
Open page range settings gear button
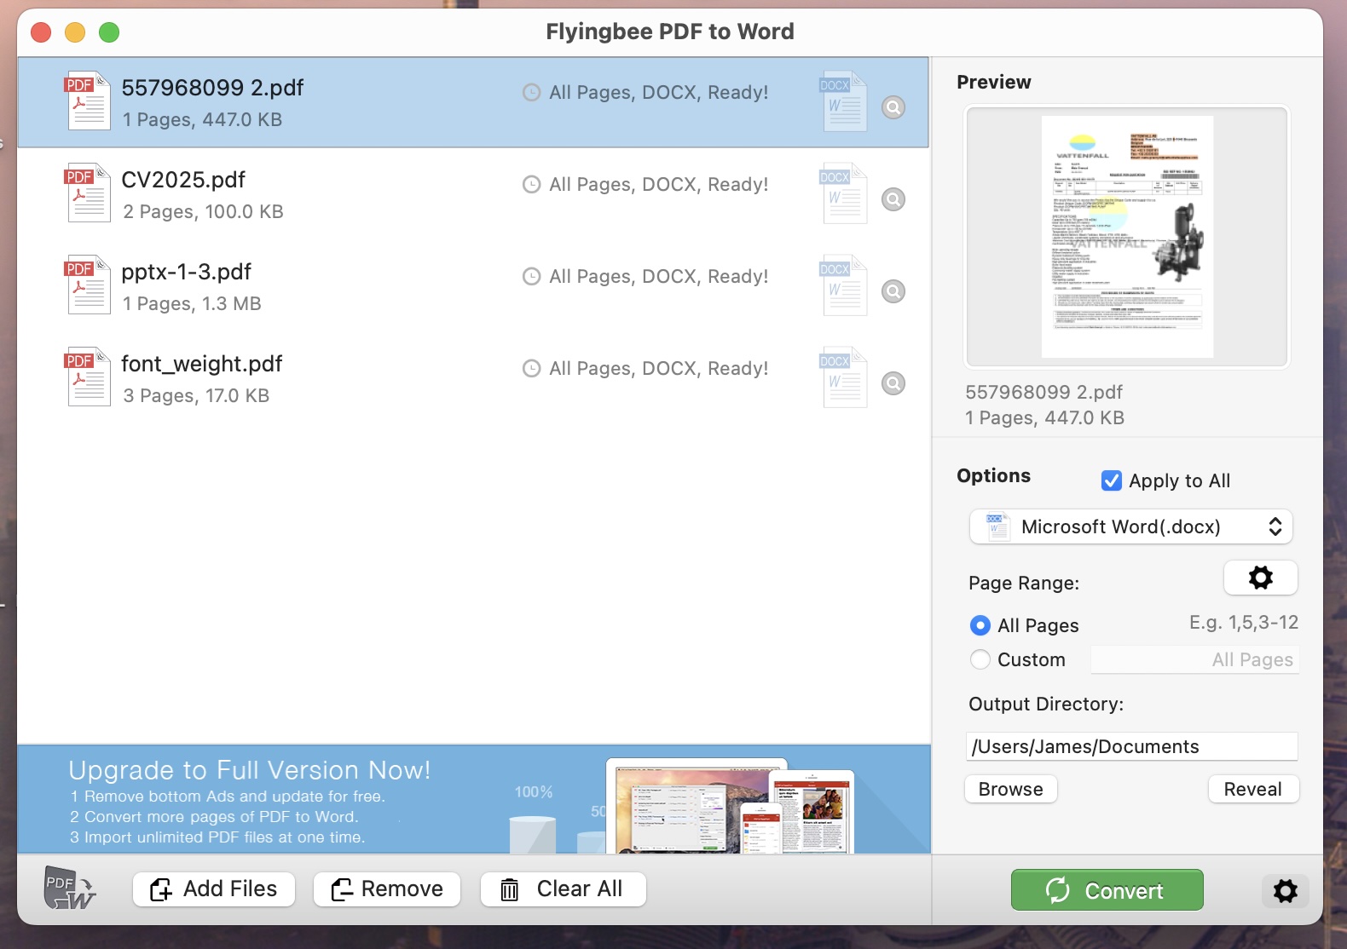(1260, 578)
